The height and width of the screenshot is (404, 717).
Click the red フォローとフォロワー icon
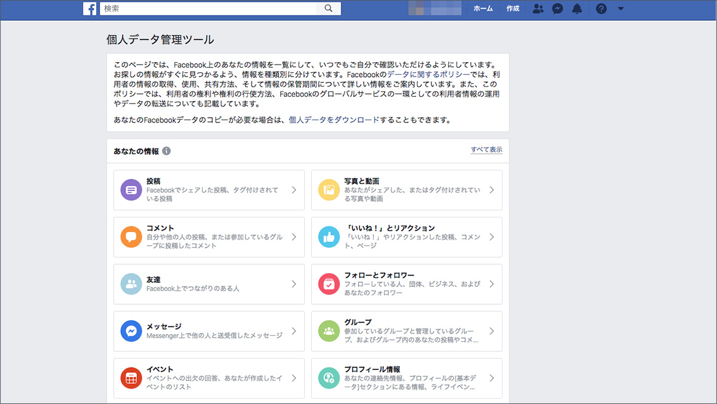pos(329,284)
